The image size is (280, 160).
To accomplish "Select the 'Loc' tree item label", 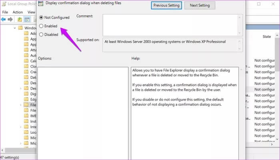I will [x=33, y=133].
